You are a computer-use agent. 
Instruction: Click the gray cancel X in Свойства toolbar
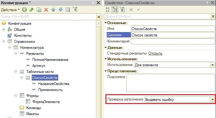point(131,10)
